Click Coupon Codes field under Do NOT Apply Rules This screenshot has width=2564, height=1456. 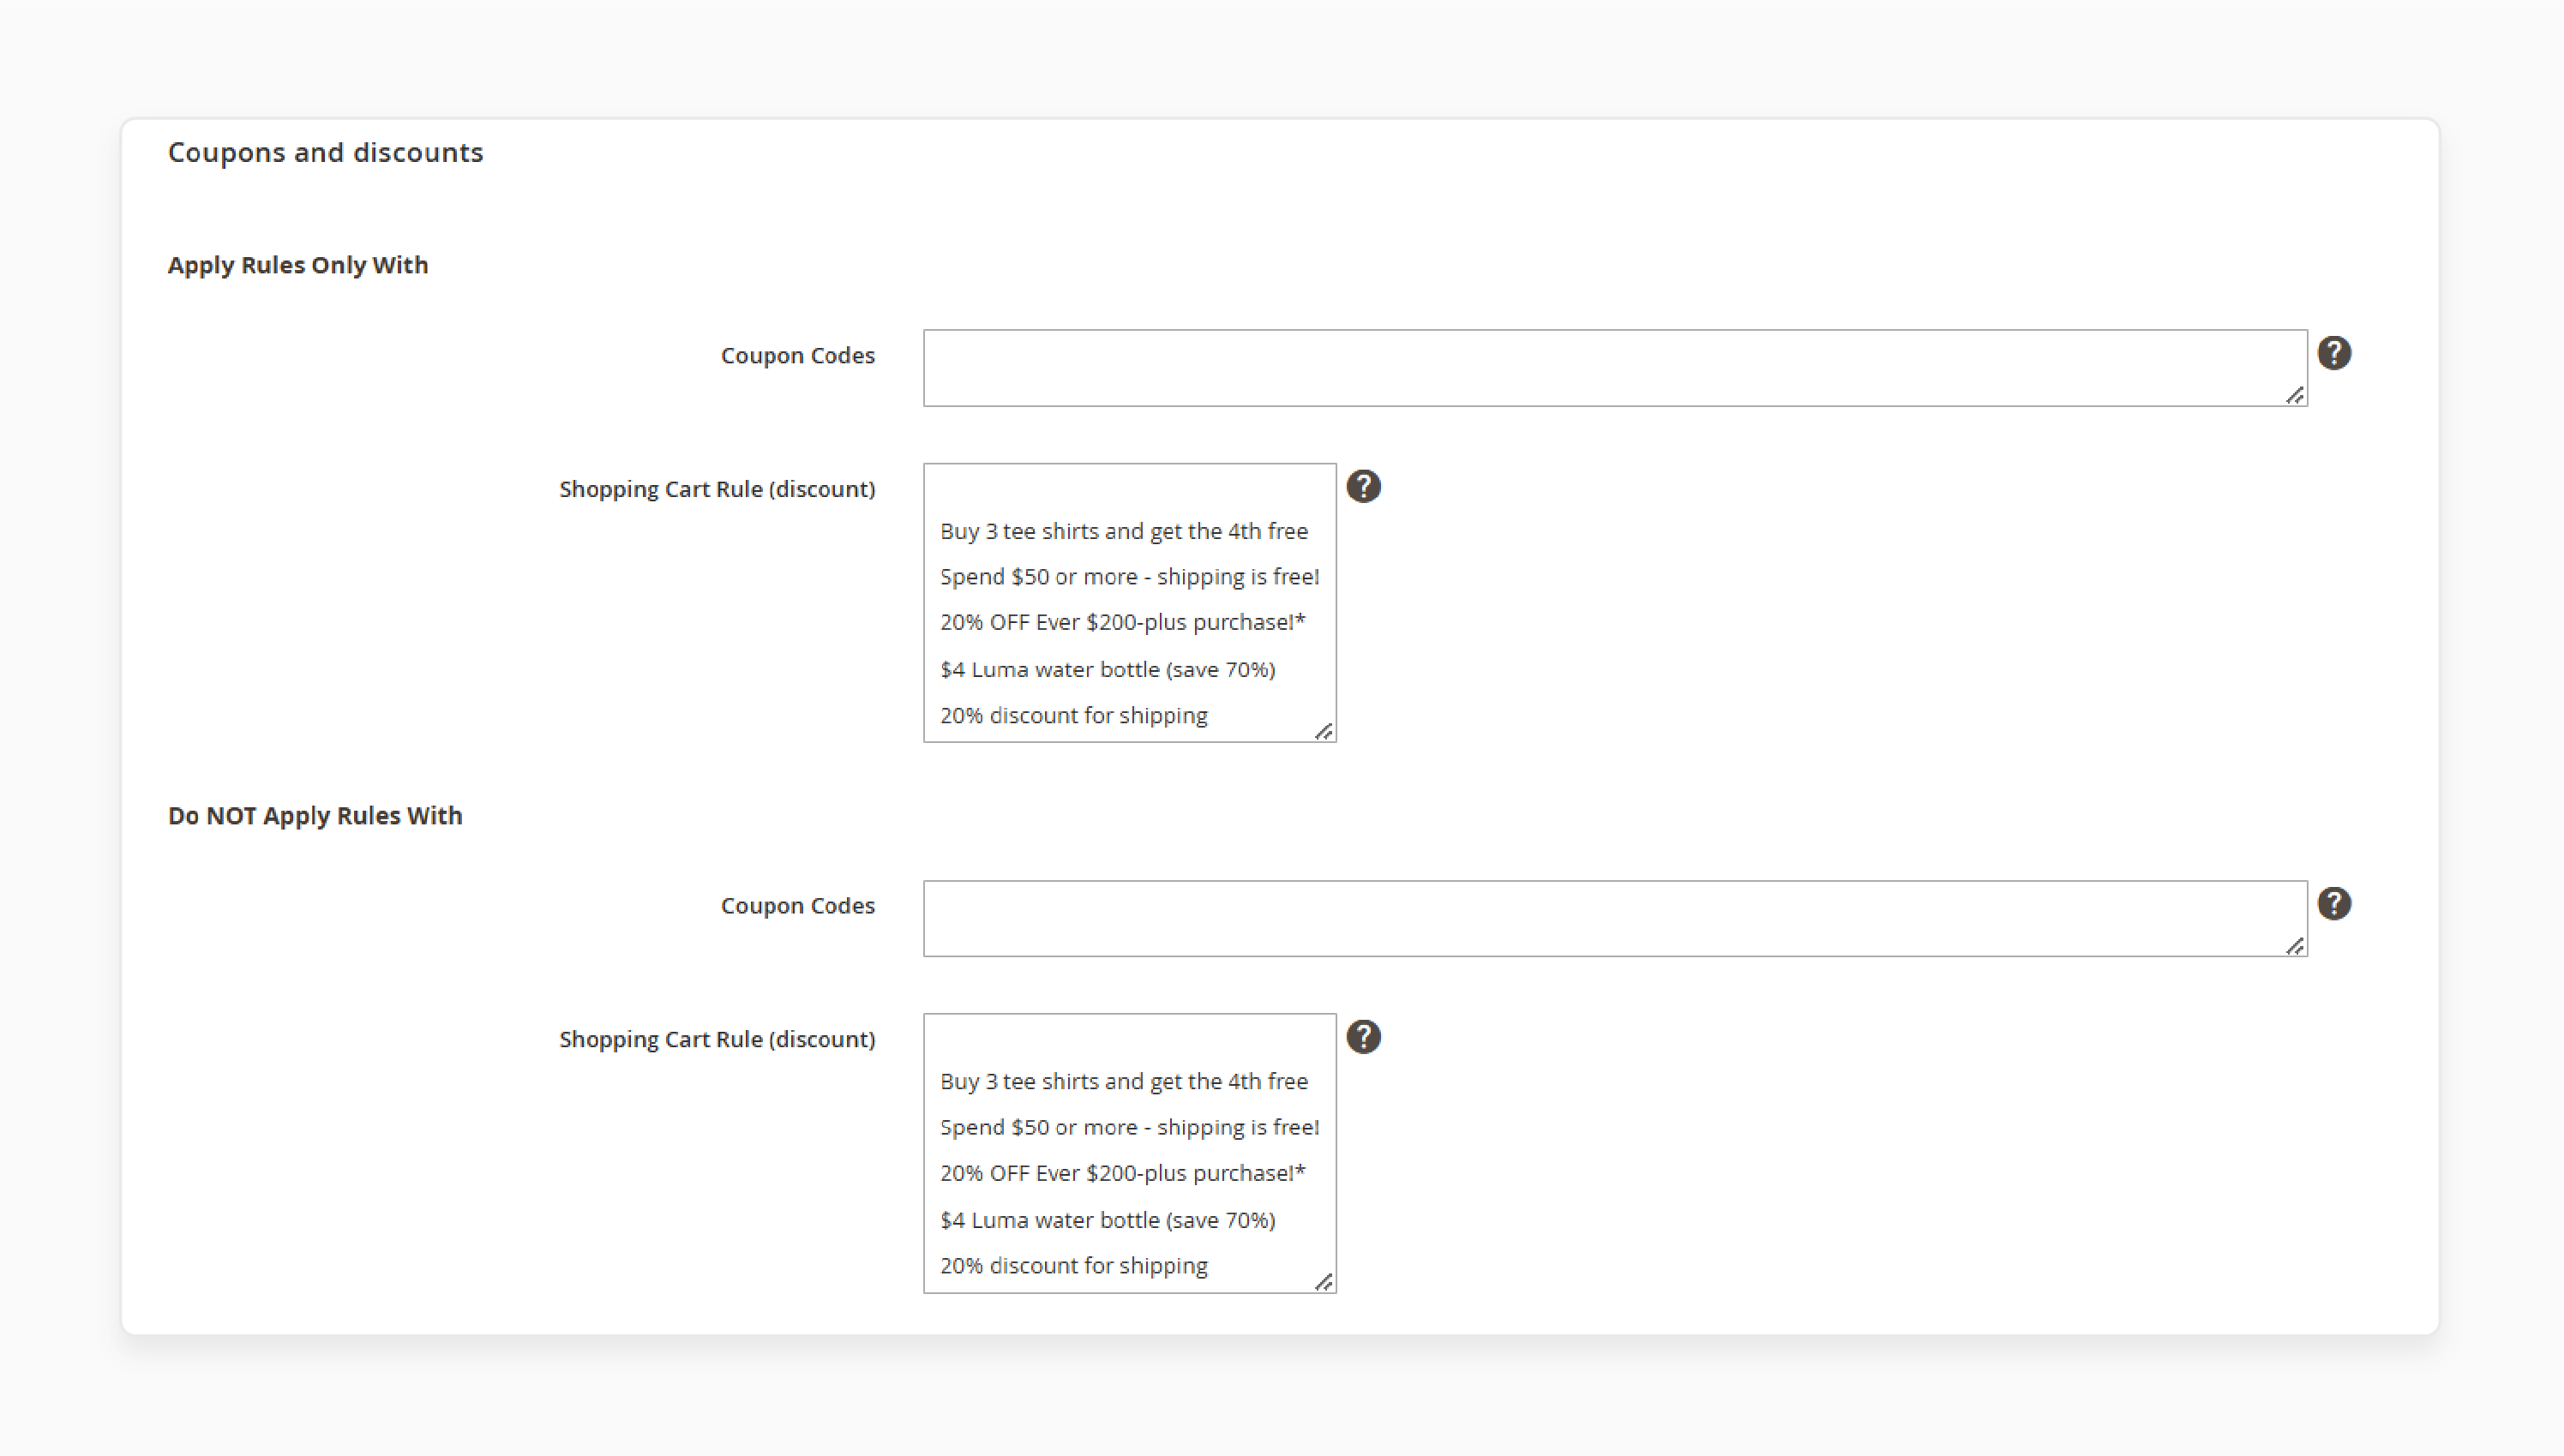click(1615, 919)
